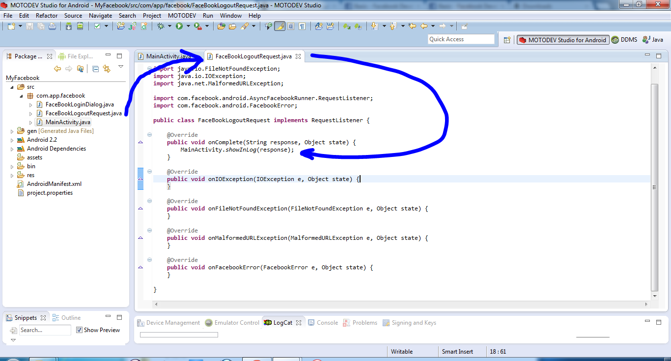
Task: Open the New wizard dropdown arrow
Action: pos(20,26)
